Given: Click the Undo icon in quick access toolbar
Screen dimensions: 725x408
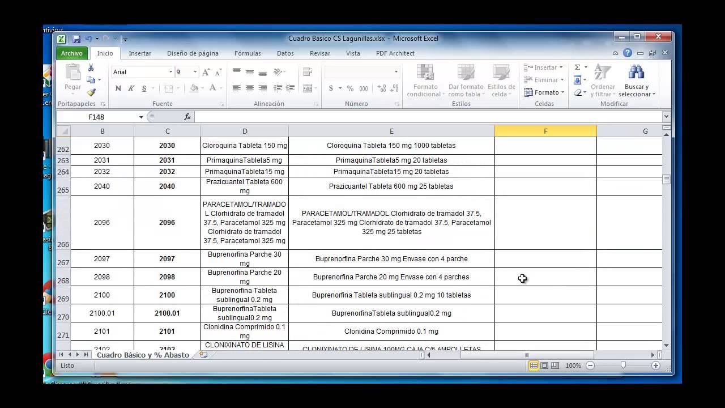Looking at the screenshot, I should (88, 39).
